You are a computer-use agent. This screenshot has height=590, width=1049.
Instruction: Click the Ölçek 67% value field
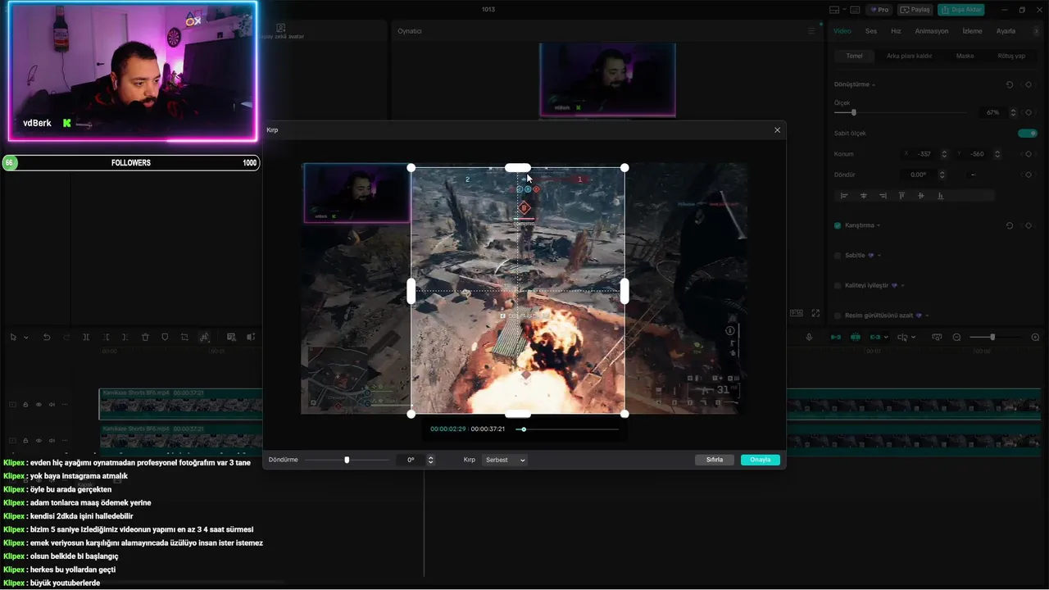[x=992, y=112]
